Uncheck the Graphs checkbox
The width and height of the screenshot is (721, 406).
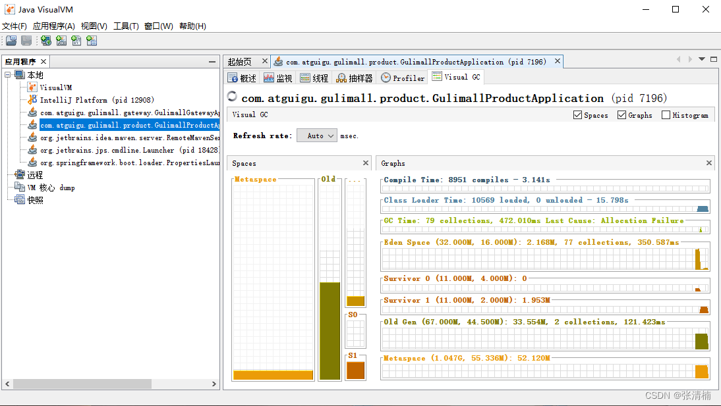pos(621,114)
